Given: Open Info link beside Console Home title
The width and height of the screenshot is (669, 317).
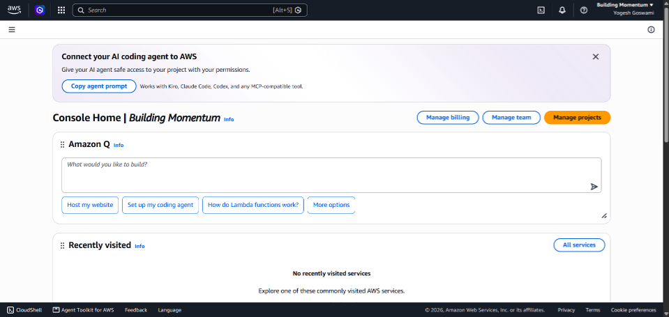Looking at the screenshot, I should (229, 119).
